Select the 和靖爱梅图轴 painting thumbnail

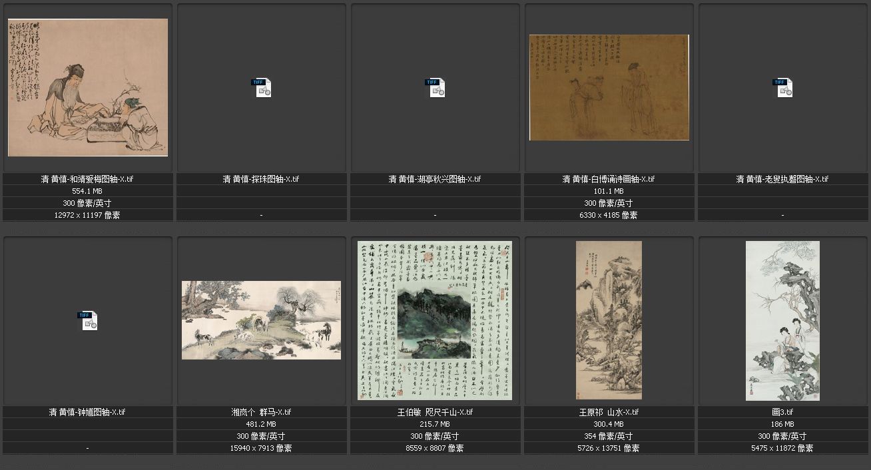point(88,87)
